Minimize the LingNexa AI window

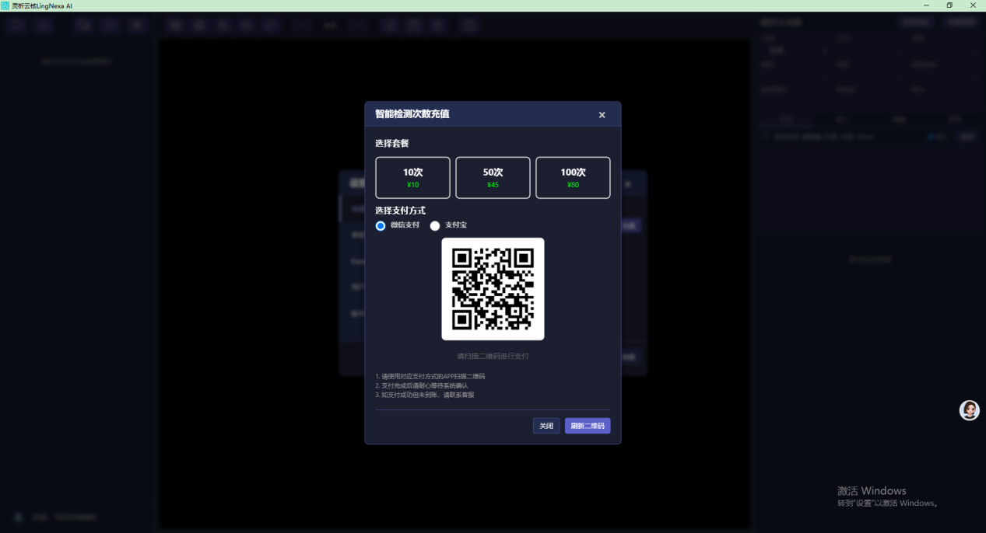pos(925,5)
